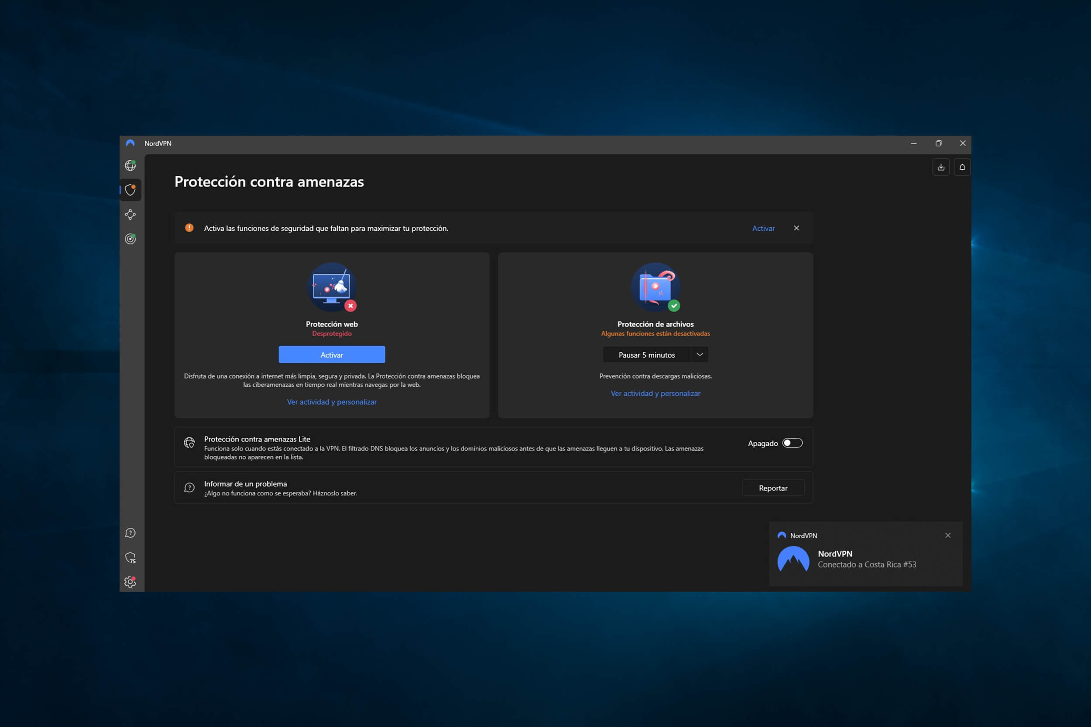
Task: Click the Desprotegido status text
Action: pyautogui.click(x=332, y=334)
